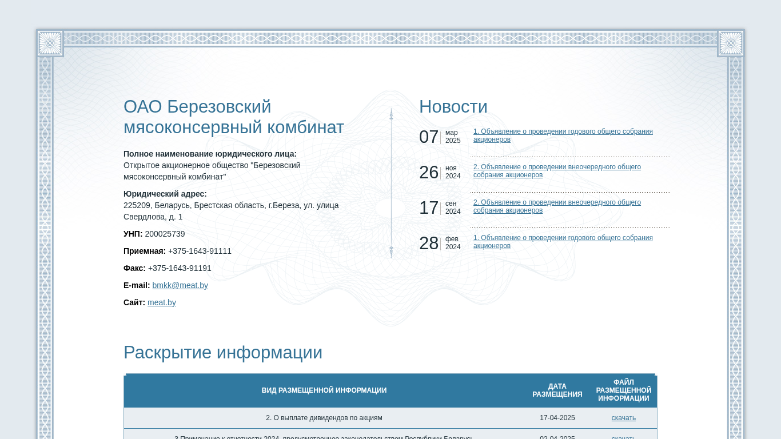Click the 'Раскрытие информации' section heading
Image resolution: width=781 pixels, height=439 pixels.
(x=223, y=353)
